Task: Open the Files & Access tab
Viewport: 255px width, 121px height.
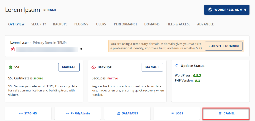Action: (178, 24)
